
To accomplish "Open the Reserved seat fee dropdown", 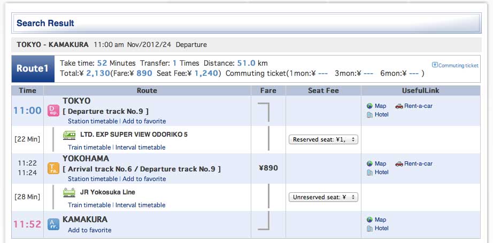I will click(x=323, y=140).
